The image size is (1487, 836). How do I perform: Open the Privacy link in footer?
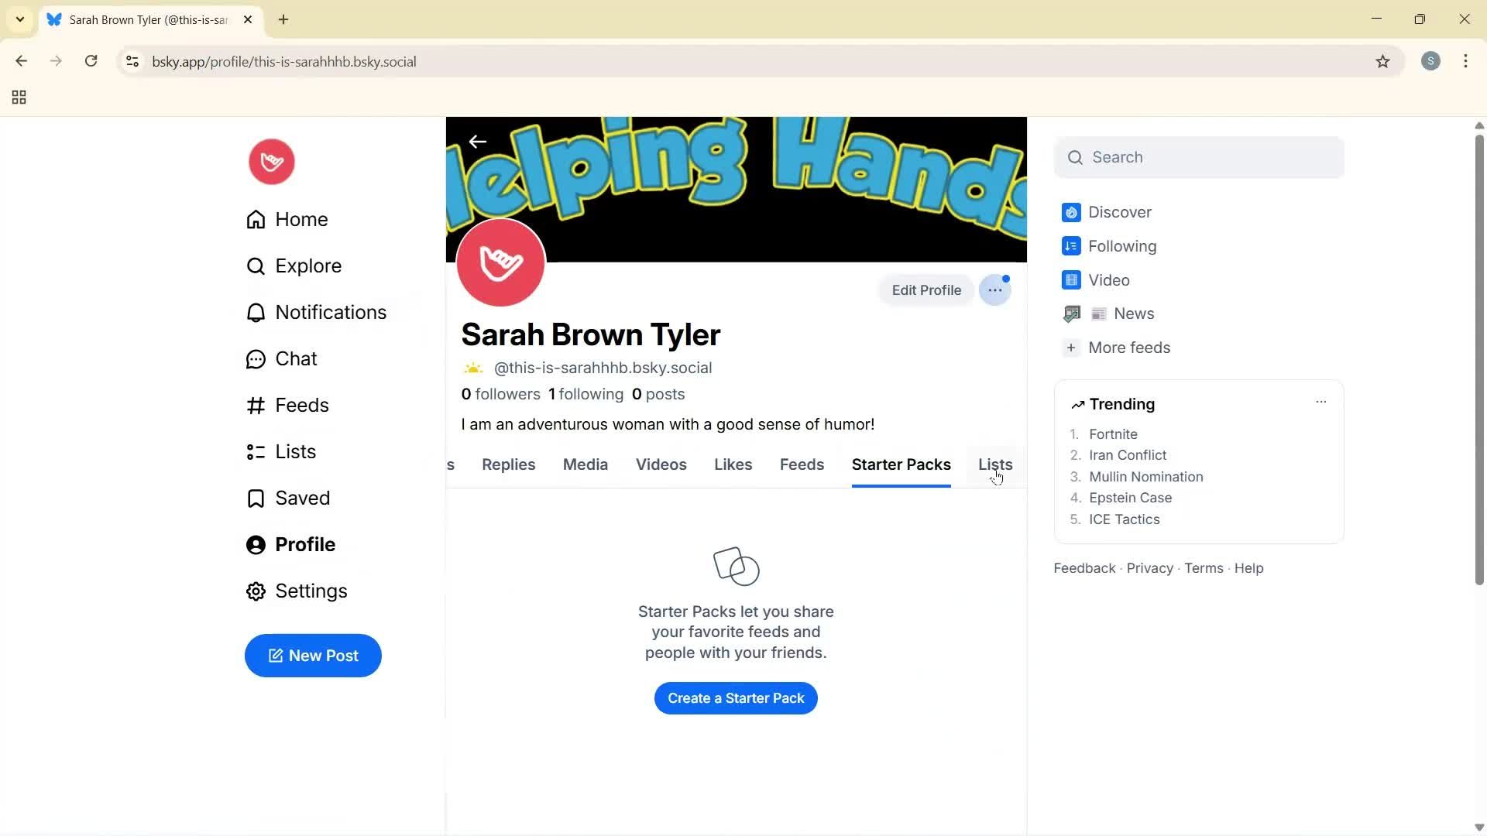[x=1149, y=567]
